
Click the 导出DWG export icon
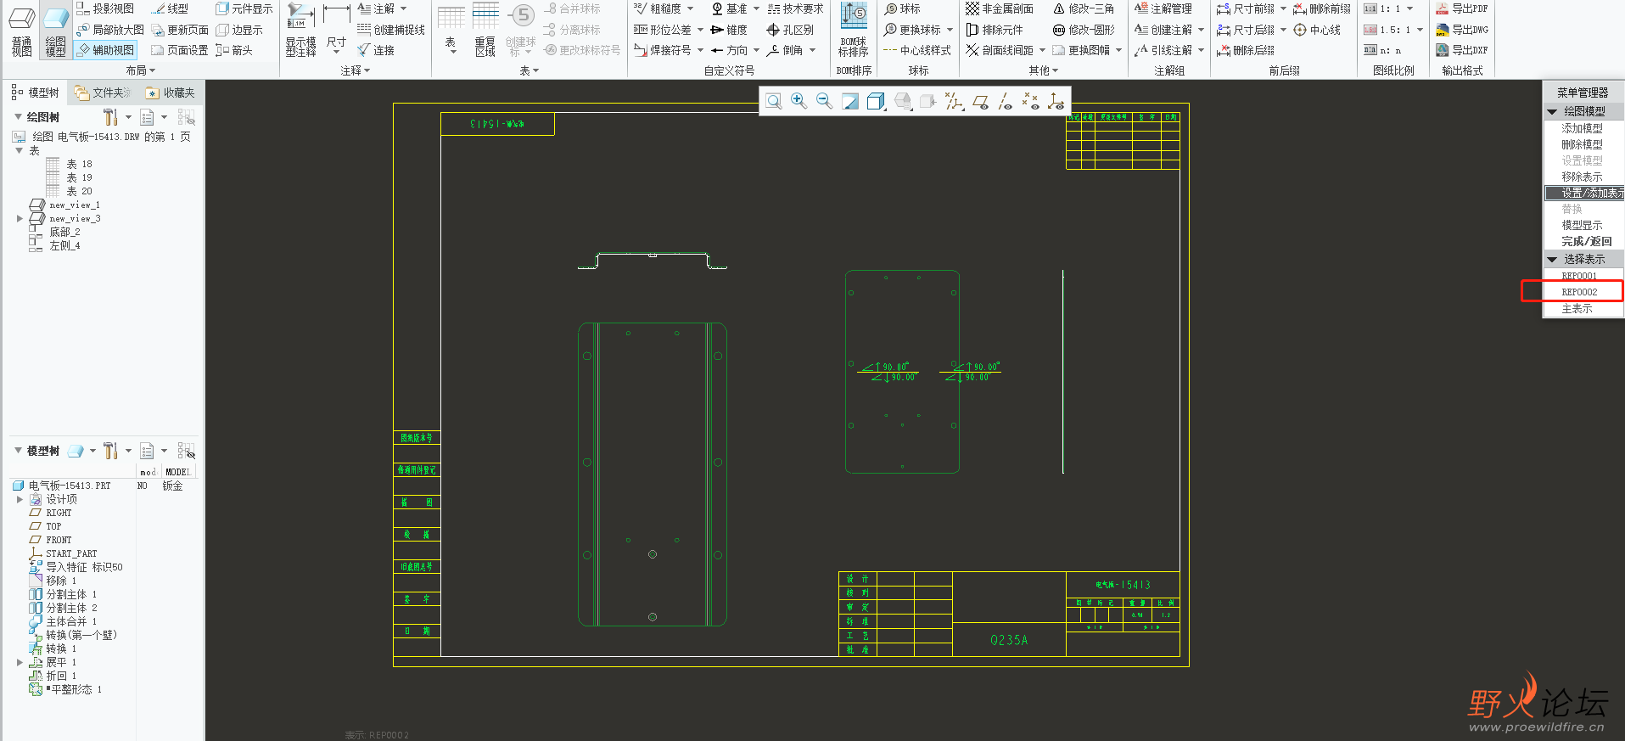[x=1461, y=30]
